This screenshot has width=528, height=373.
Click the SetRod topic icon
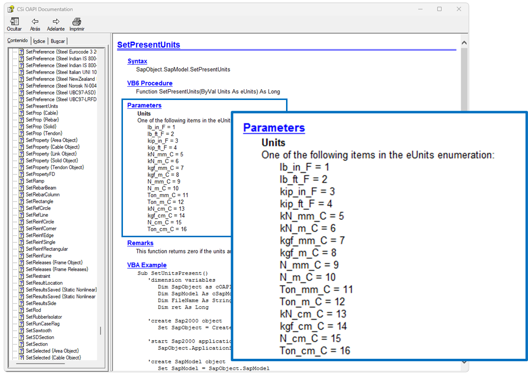click(21, 310)
